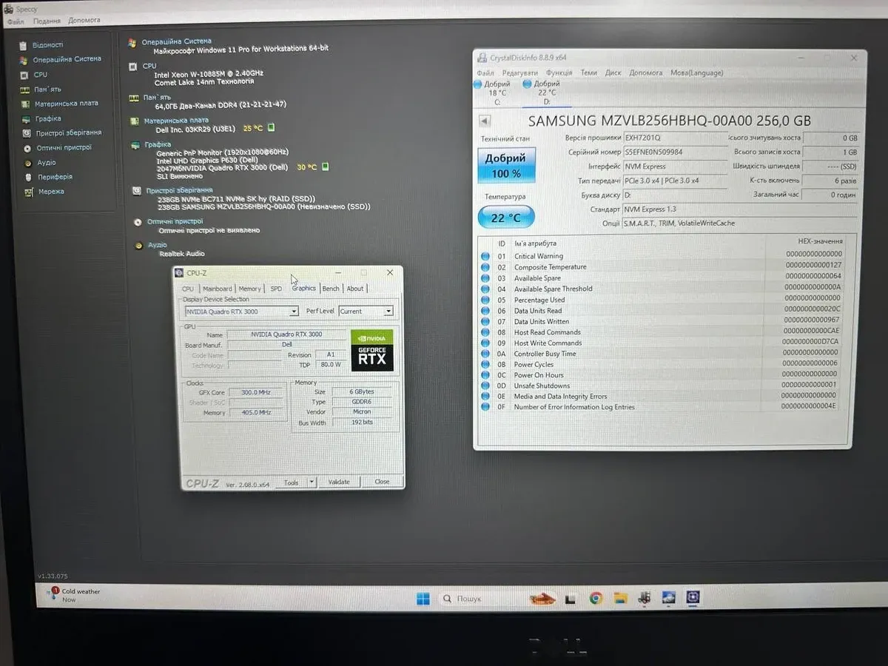Click the Аудіо speaker icon in sidebar
The height and width of the screenshot is (666, 888).
point(28,163)
